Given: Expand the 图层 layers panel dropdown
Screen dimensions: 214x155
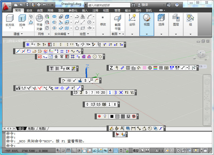Looking at the screenshot, I should click(x=176, y=34).
